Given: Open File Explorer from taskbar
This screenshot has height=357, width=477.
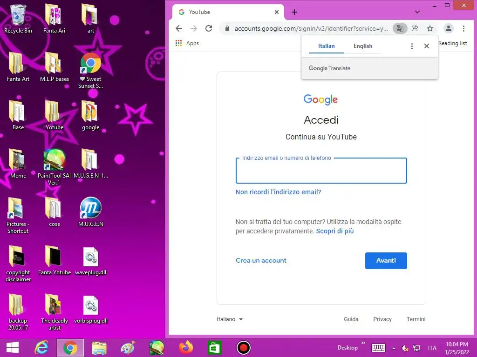Looking at the screenshot, I should click(99, 348).
